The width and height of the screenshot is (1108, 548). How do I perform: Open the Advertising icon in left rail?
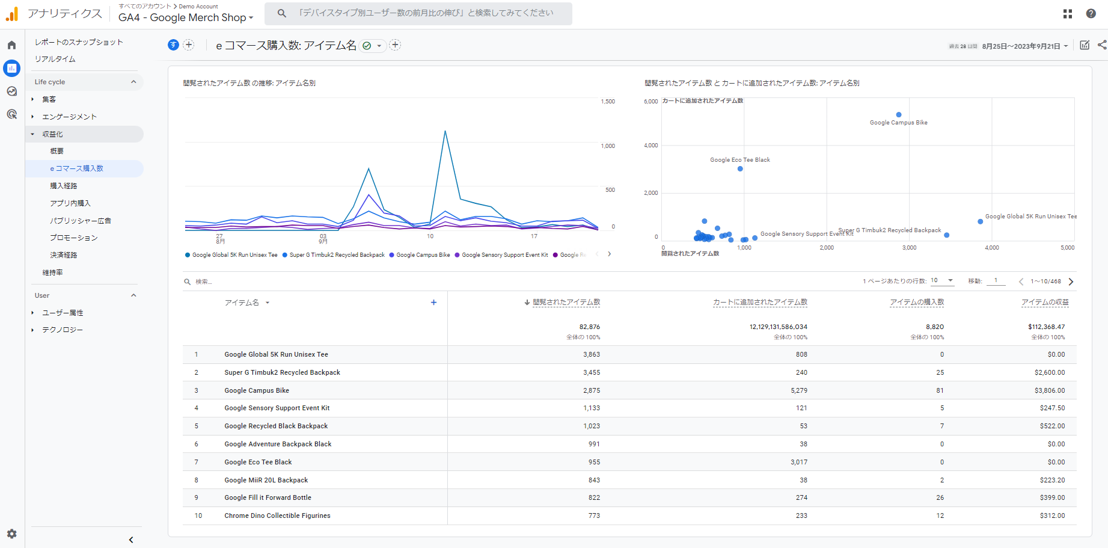[x=11, y=114]
